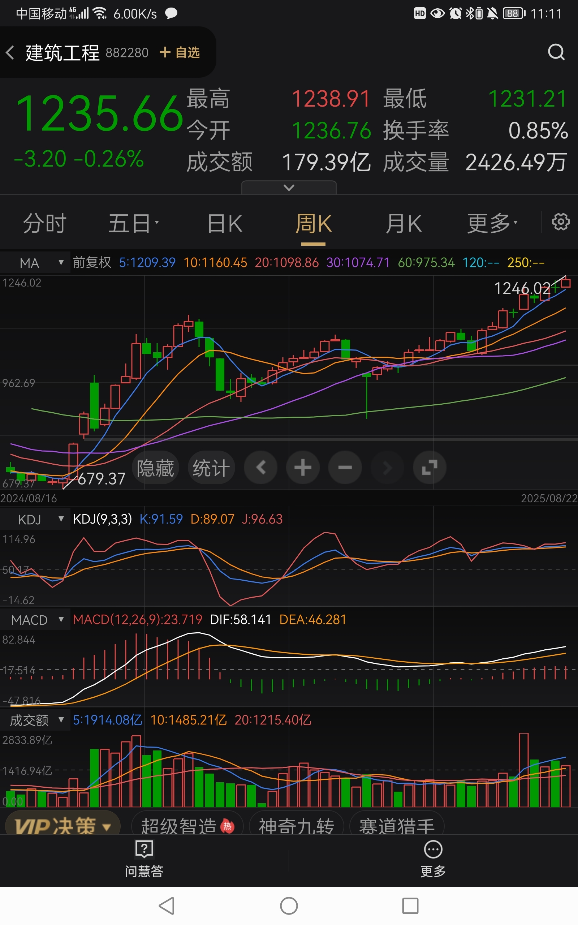The width and height of the screenshot is (578, 925).
Task: Open the 神奇九转 indicator button
Action: point(296,826)
